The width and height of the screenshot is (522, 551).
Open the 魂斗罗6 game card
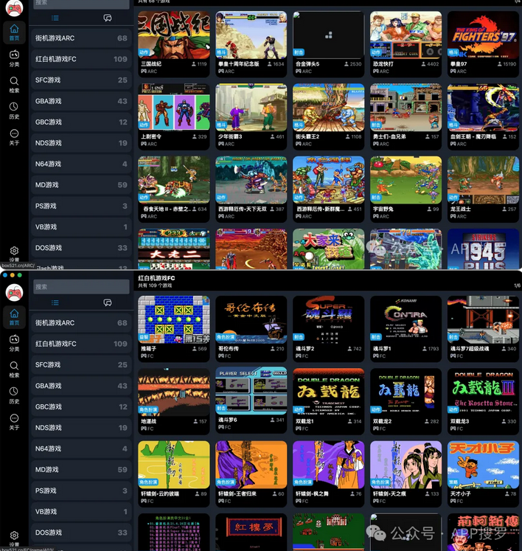251,401
